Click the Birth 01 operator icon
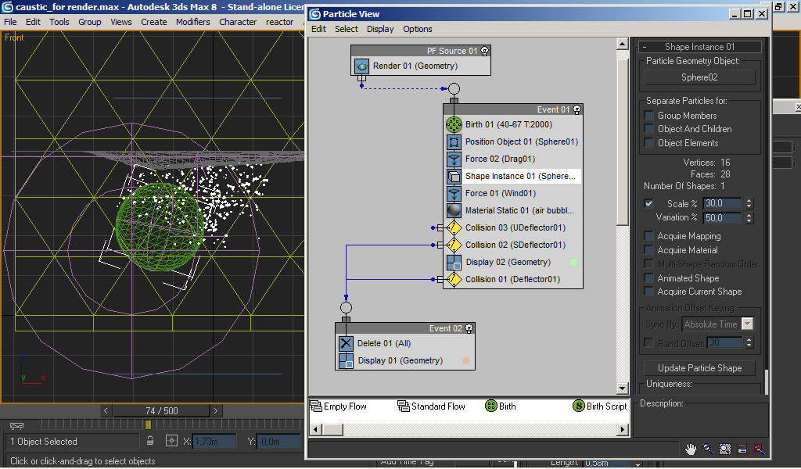 tap(454, 124)
